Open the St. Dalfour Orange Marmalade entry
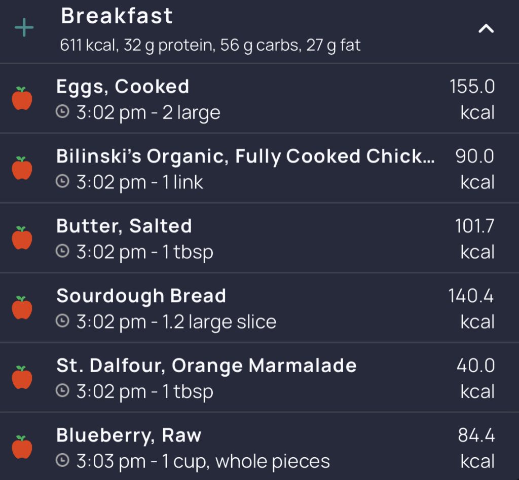This screenshot has width=519, height=480. [206, 365]
